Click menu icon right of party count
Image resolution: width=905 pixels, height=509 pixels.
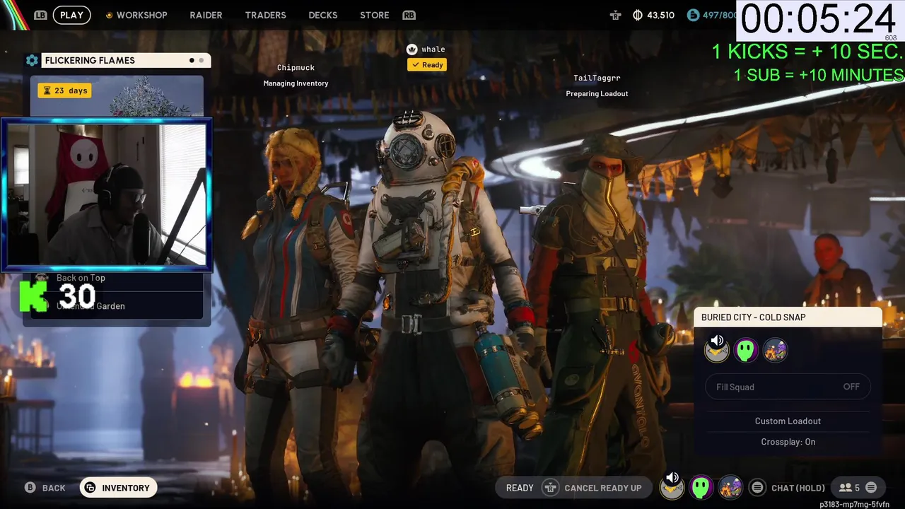[x=871, y=488]
